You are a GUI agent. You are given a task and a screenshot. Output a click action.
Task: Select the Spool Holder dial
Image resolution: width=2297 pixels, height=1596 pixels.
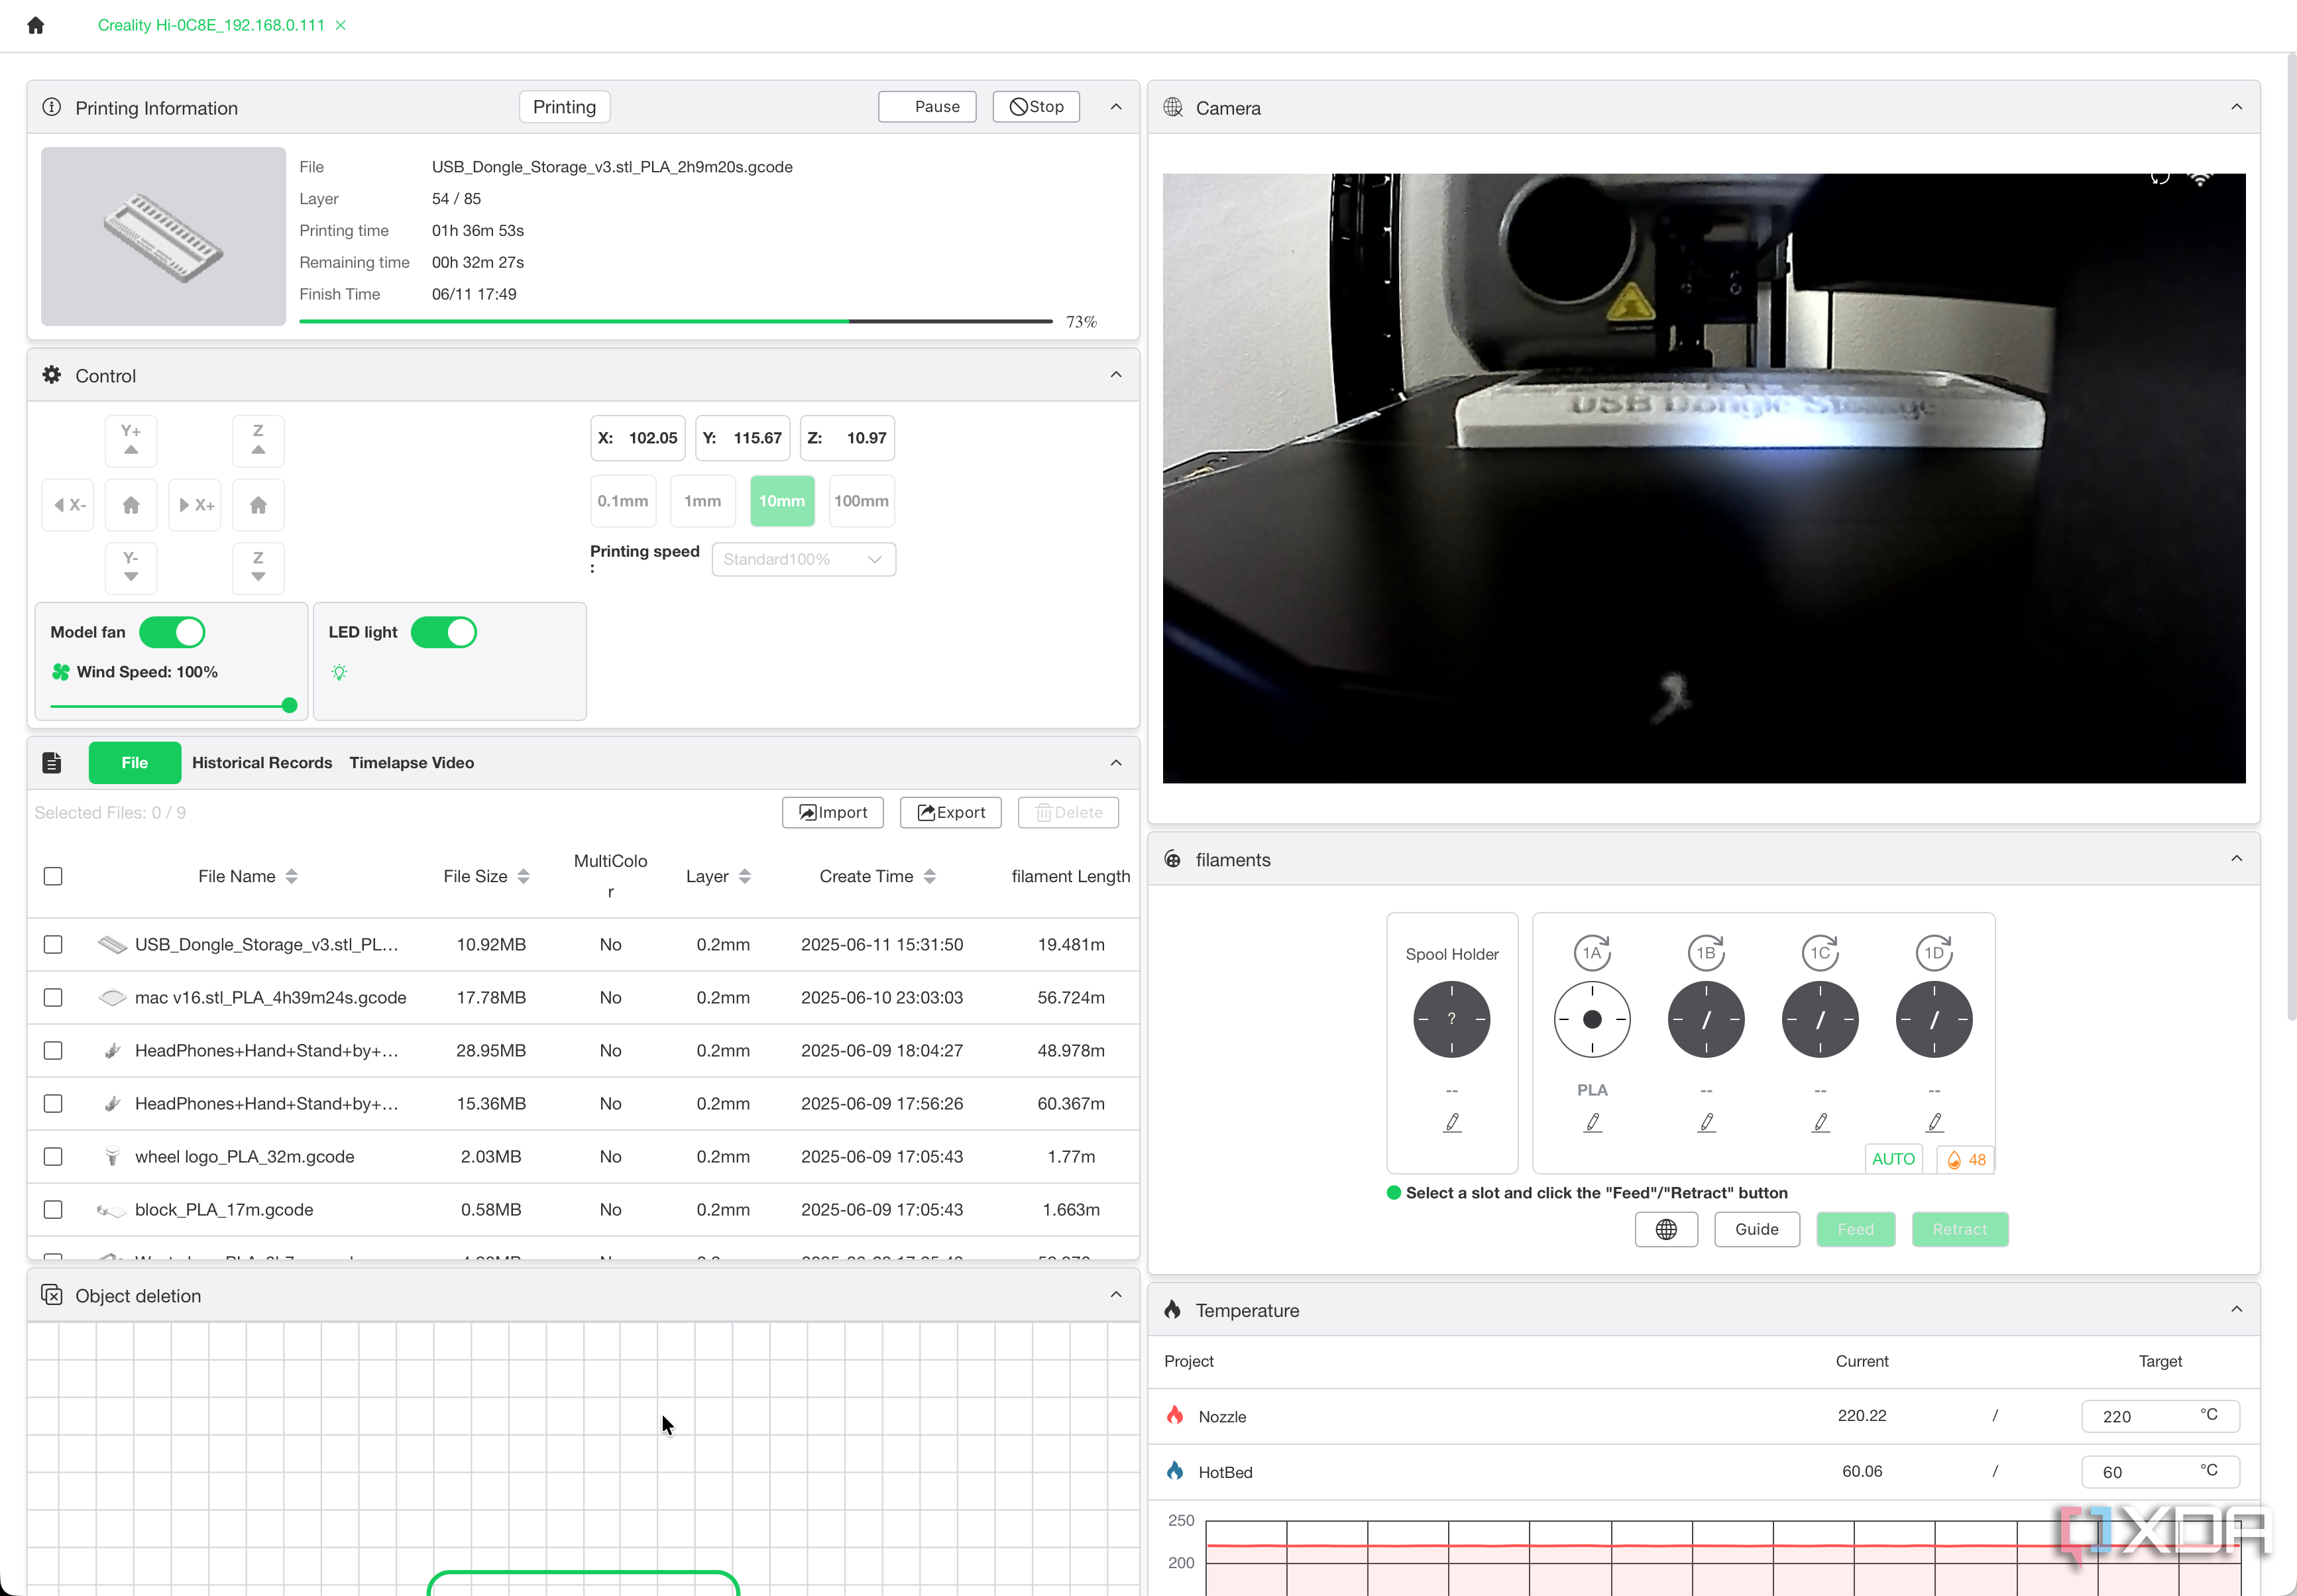1452,1019
